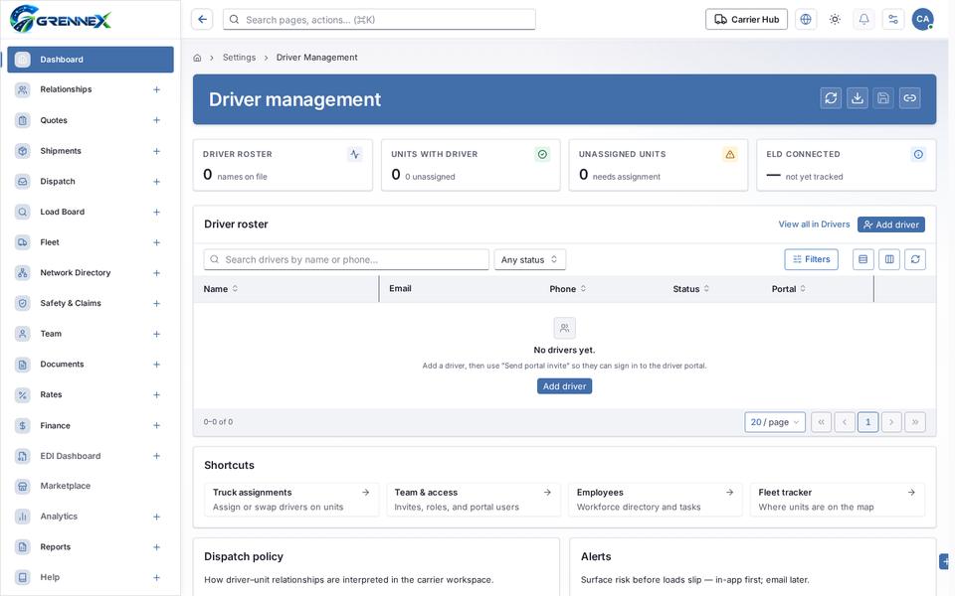This screenshot has width=955, height=596.
Task: Open the Fleet tracker shortcut
Action: click(x=838, y=500)
